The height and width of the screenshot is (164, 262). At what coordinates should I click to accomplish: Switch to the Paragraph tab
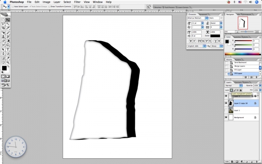(x=203, y=14)
